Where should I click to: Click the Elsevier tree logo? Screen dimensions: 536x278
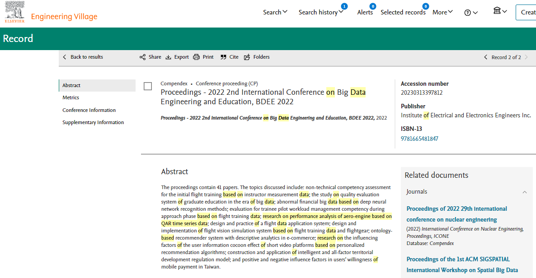15,12
